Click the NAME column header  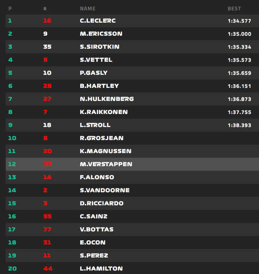[87, 8]
